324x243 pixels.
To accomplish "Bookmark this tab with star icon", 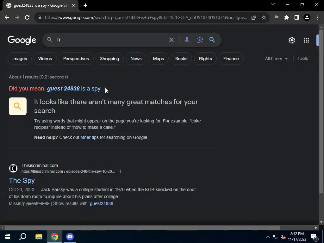I will click(x=264, y=18).
